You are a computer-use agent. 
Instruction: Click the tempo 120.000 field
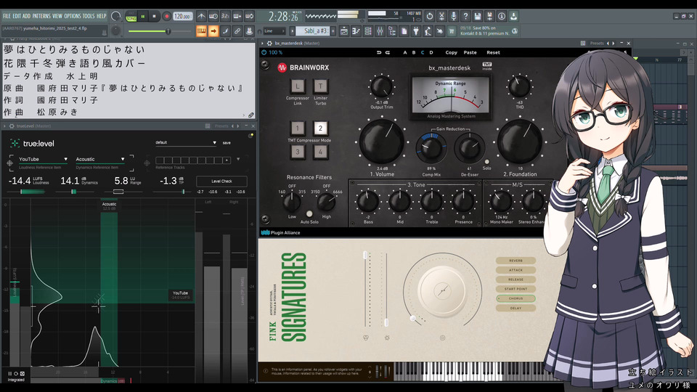point(183,17)
